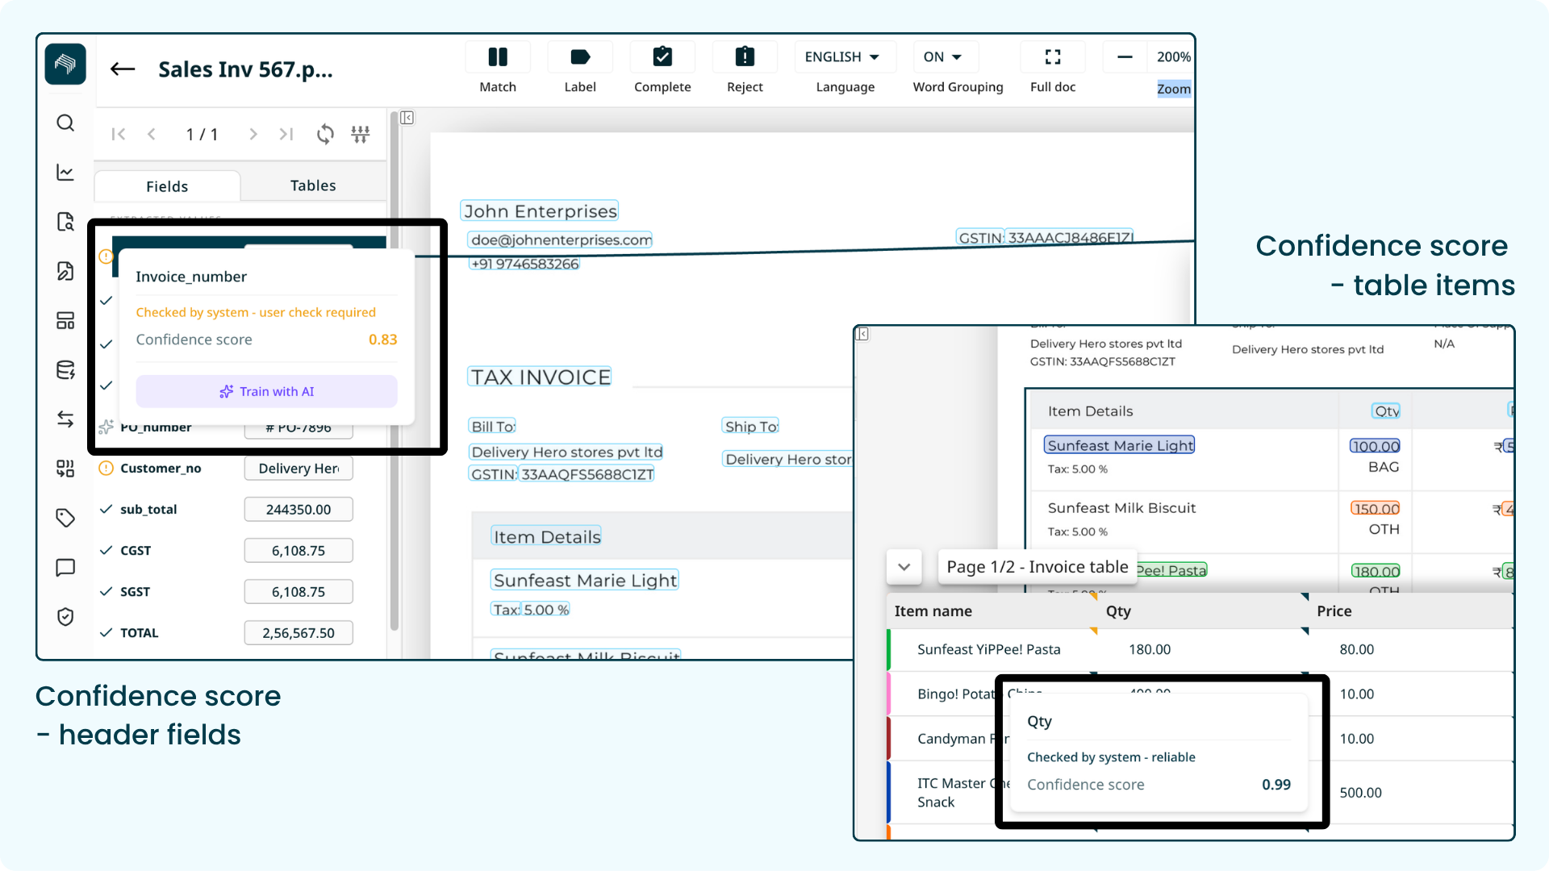Image resolution: width=1549 pixels, height=871 pixels.
Task: Open the document search icon in the sidebar
Action: click(65, 222)
